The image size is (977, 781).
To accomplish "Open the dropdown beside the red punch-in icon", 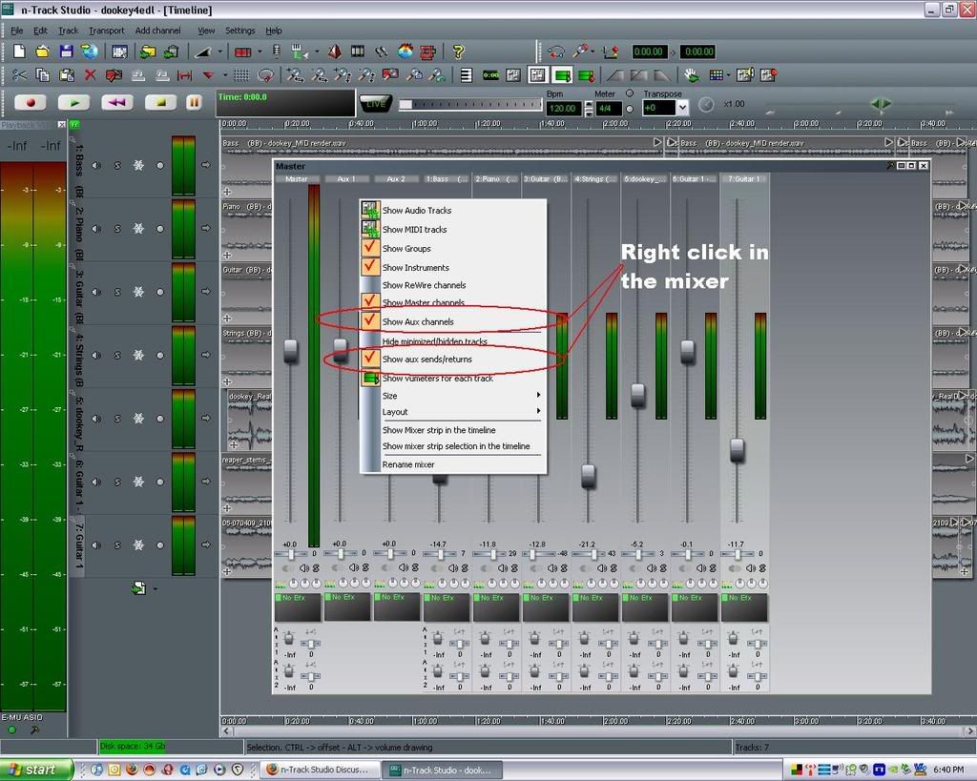I will click(x=260, y=51).
